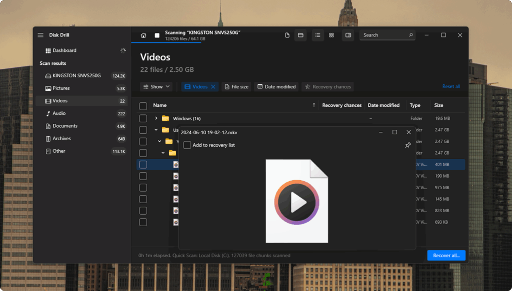Select the list view icon
This screenshot has width=512, height=291.
[317, 35]
